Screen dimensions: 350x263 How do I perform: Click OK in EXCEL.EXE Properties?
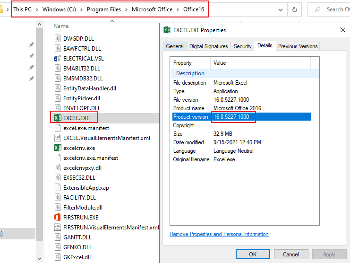[x=253, y=254]
